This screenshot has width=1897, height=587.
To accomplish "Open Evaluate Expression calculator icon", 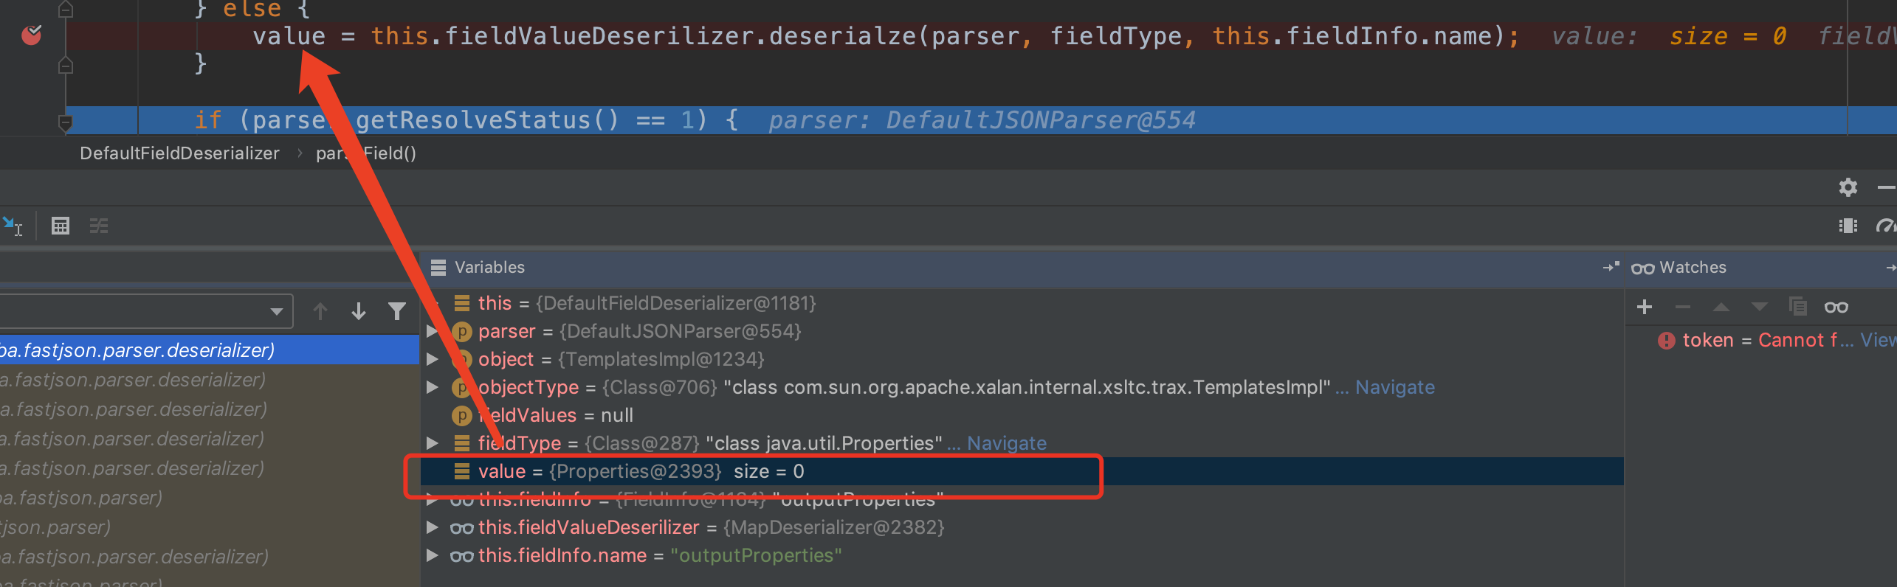I will click(61, 226).
